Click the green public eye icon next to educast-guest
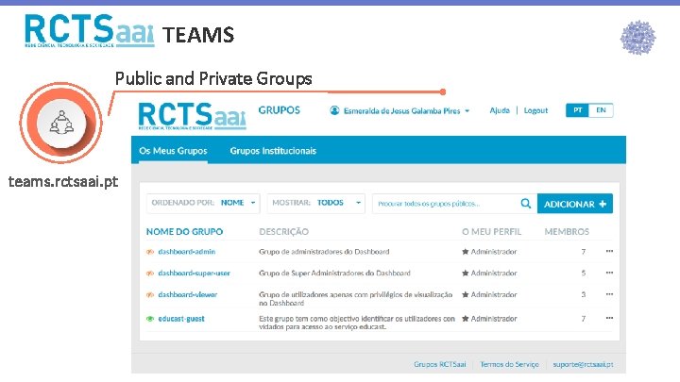 click(x=150, y=319)
